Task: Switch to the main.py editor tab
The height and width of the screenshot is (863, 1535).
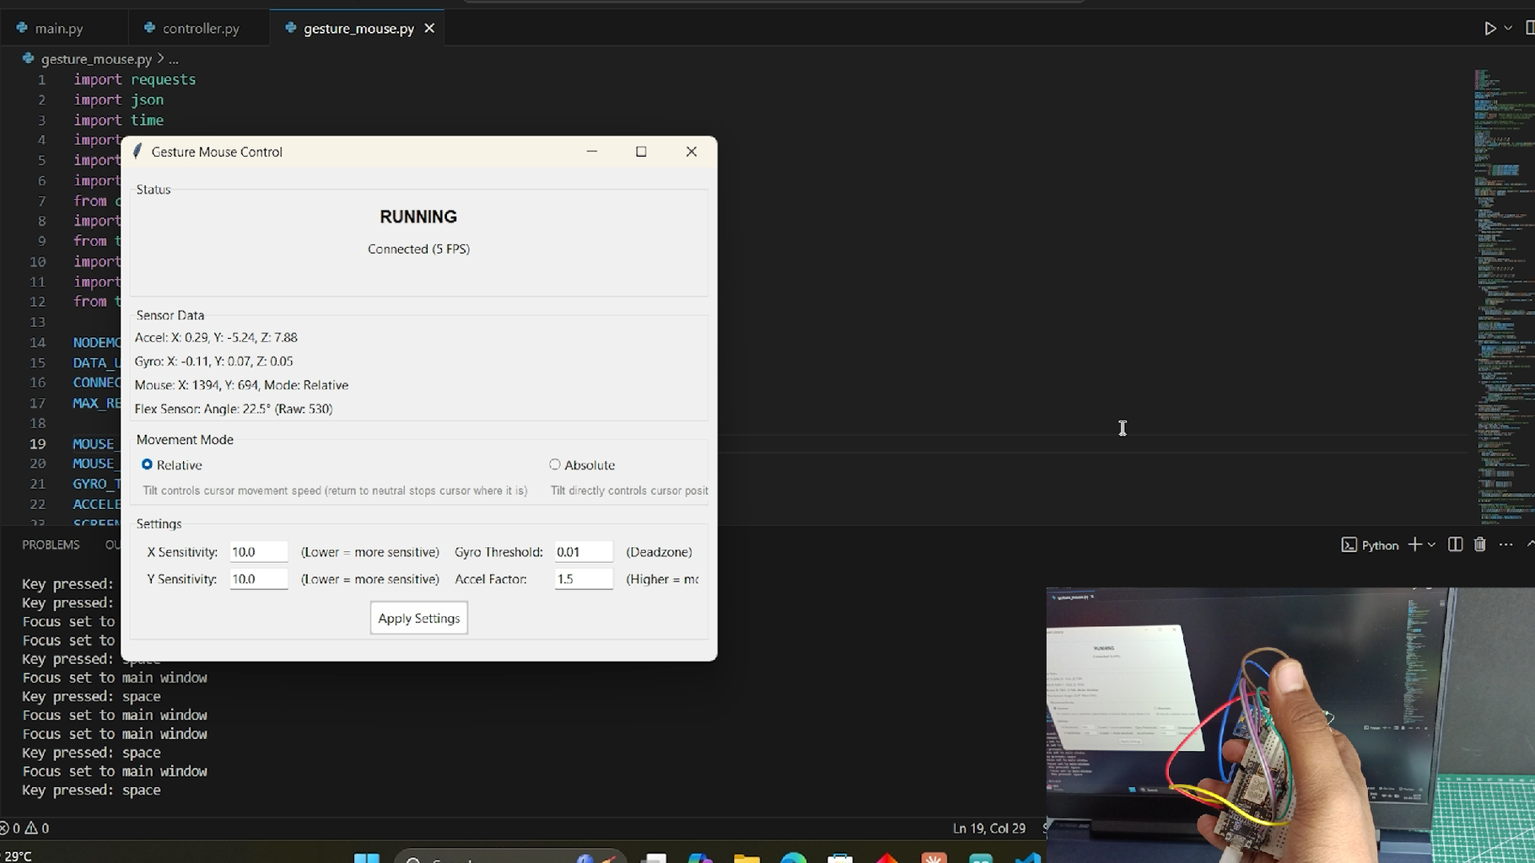Action: pos(59,28)
